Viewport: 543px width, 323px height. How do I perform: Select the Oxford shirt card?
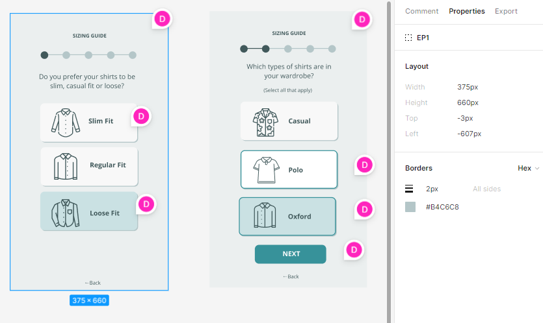(x=287, y=217)
